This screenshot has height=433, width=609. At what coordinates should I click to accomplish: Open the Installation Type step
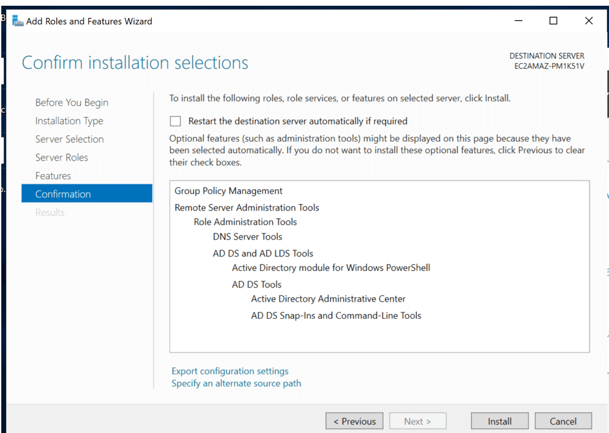[69, 121]
